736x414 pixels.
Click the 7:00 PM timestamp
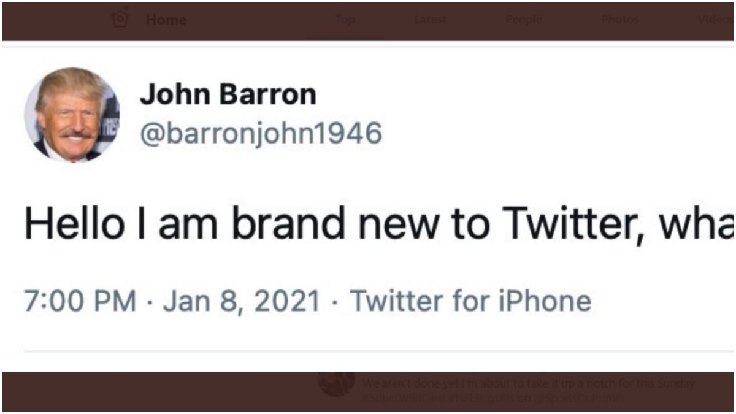80,301
